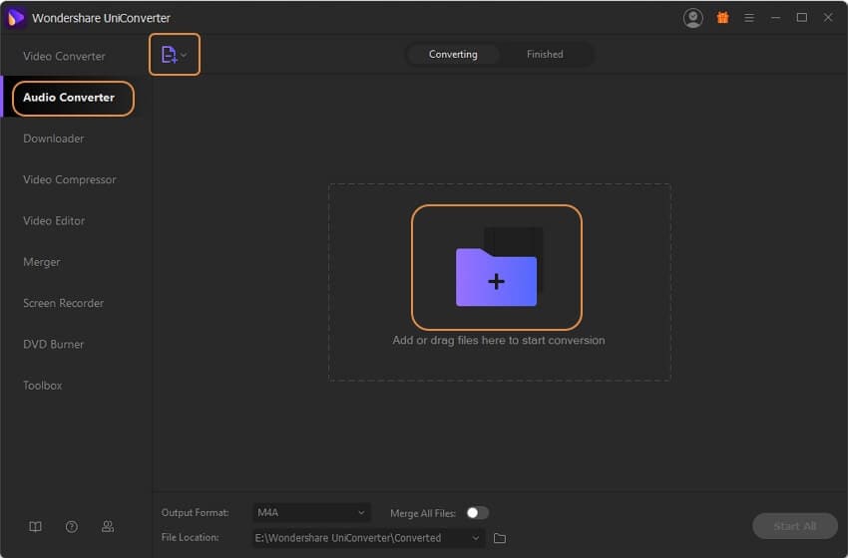Open the hamburger menu in title bar

(x=749, y=18)
